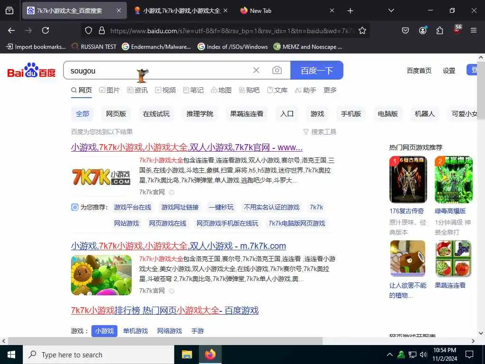This screenshot has height=364, width=485.
Task: Open the Pocket save icon
Action: [x=405, y=30]
